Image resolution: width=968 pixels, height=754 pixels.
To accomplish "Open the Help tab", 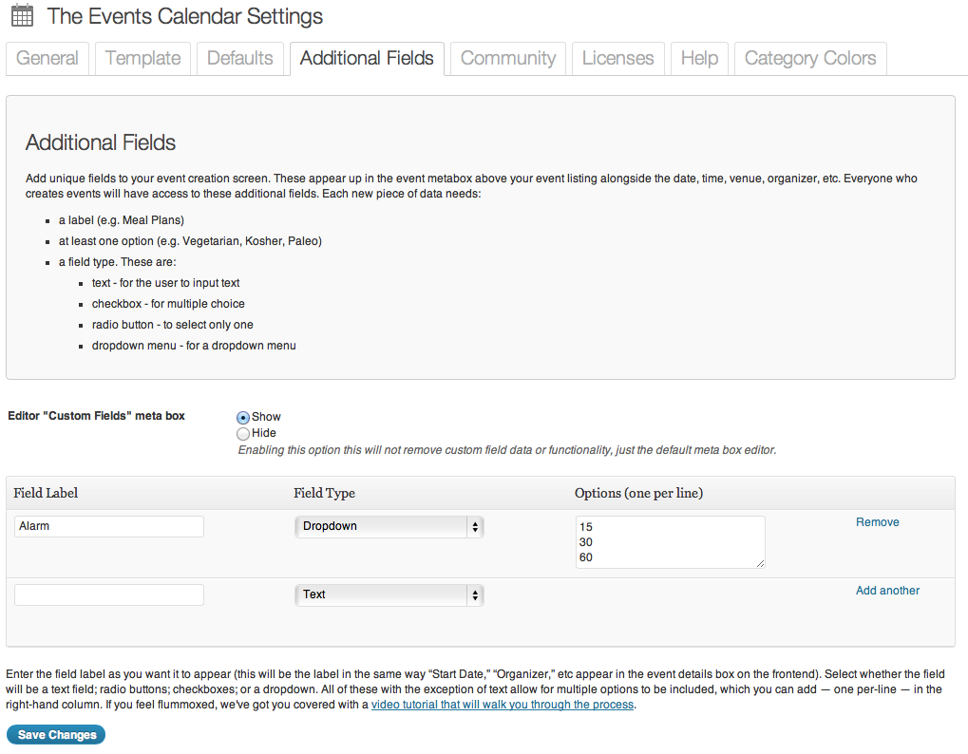I will [699, 59].
